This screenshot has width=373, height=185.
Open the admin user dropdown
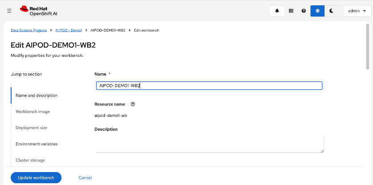(x=357, y=11)
